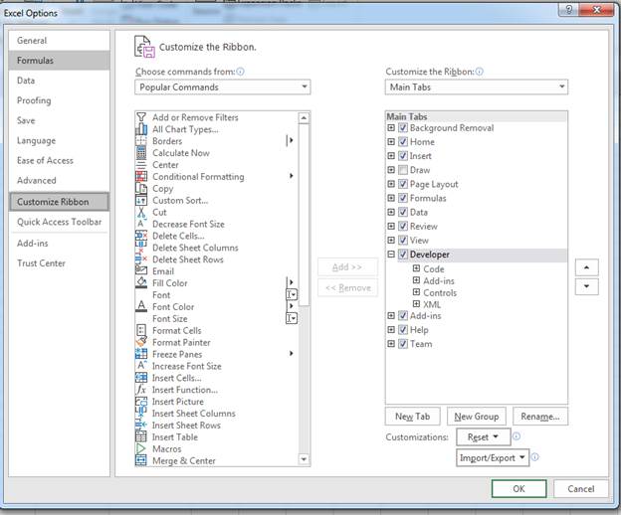Screen dimensions: 621x515
Task: Click the All Chart Types icon
Action: coord(141,129)
